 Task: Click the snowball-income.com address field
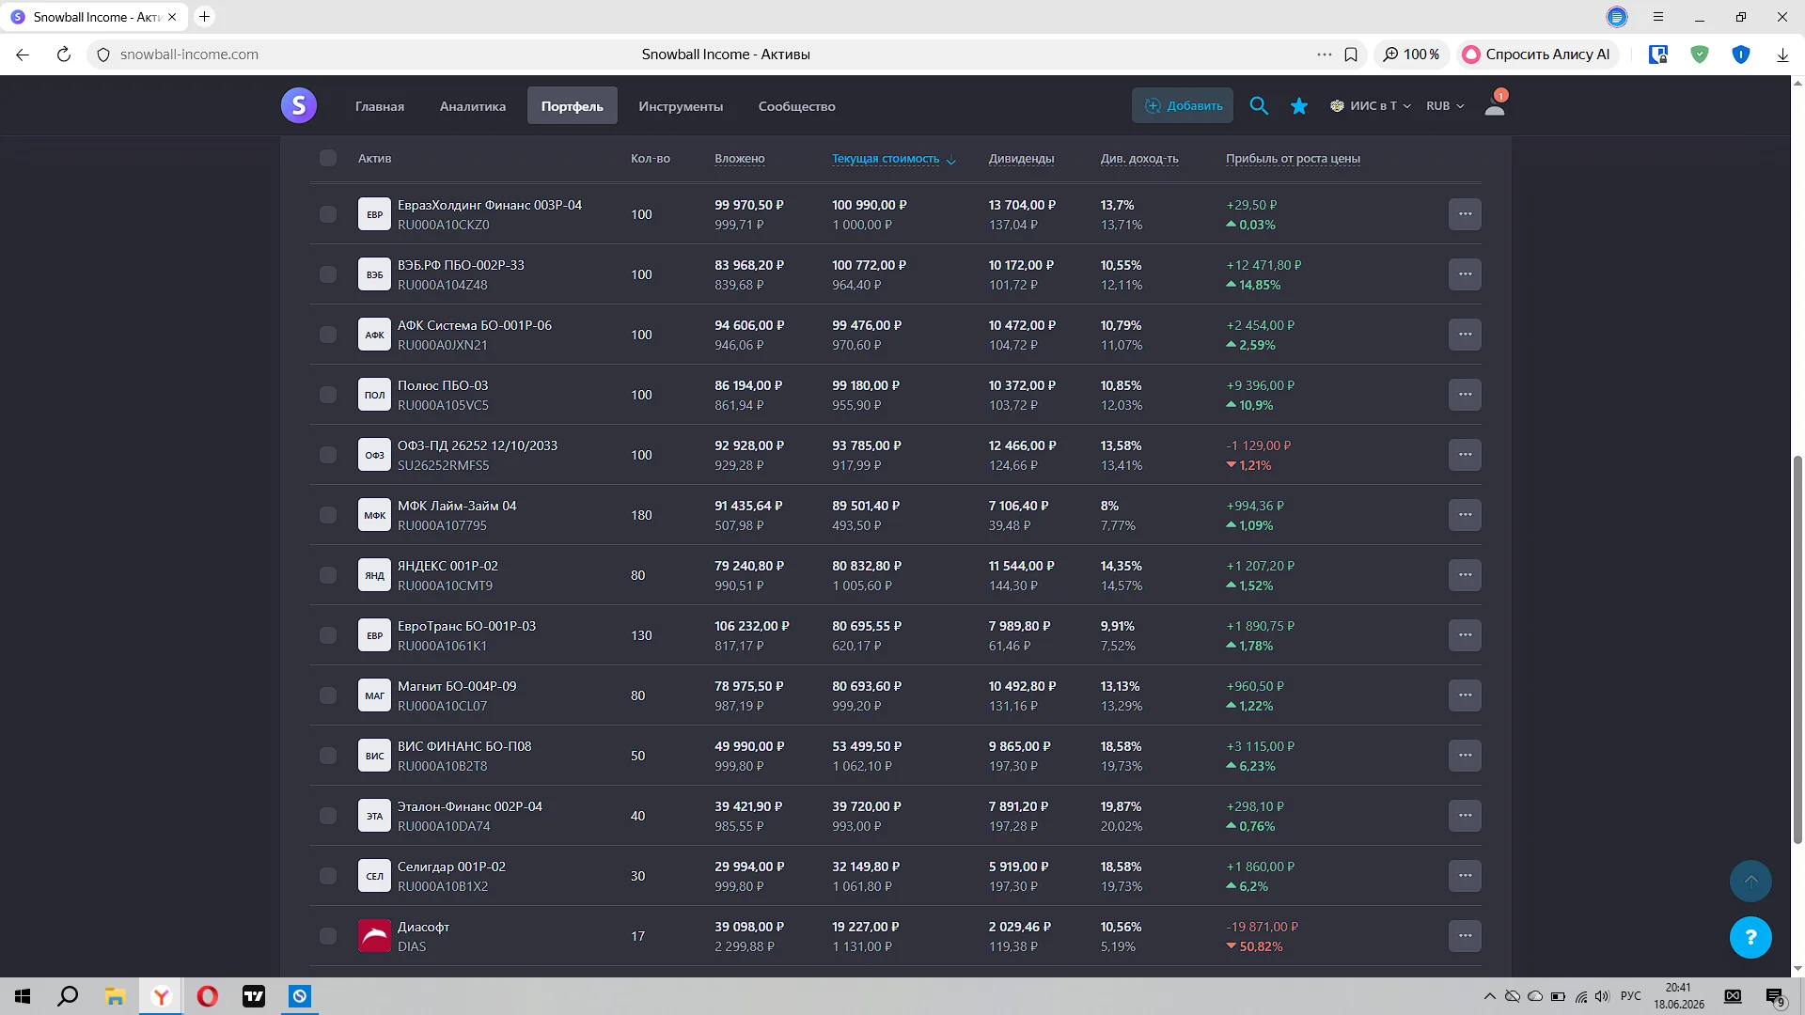pyautogui.click(x=189, y=55)
